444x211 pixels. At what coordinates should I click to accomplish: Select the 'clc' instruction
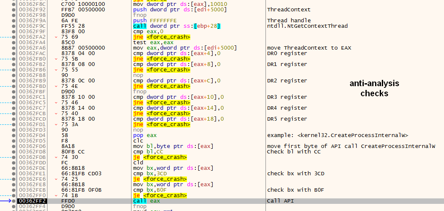(x=138, y=141)
